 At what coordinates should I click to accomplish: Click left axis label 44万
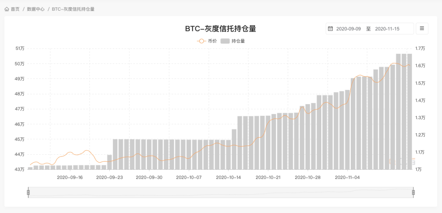pos(20,154)
